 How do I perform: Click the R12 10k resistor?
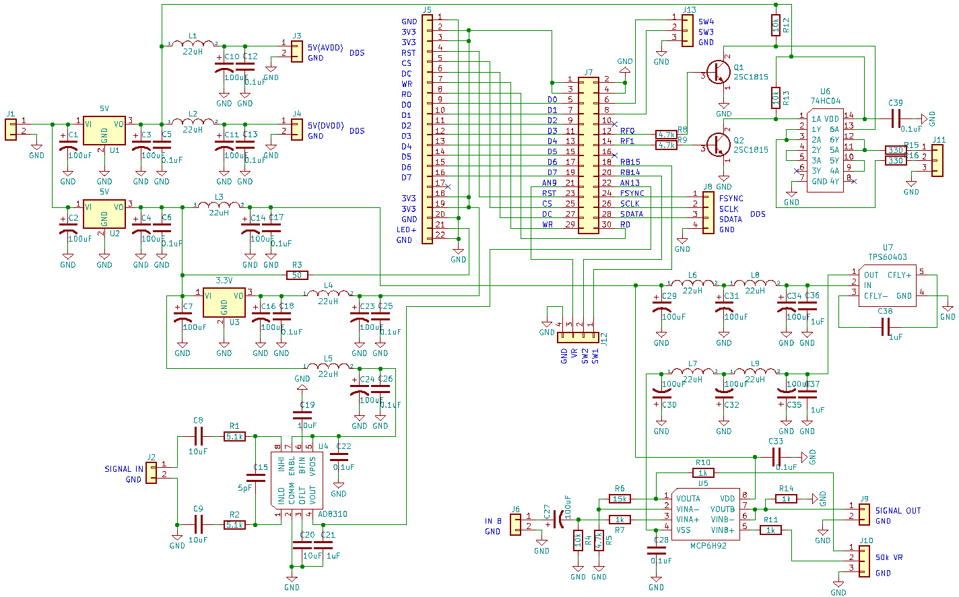(x=776, y=26)
